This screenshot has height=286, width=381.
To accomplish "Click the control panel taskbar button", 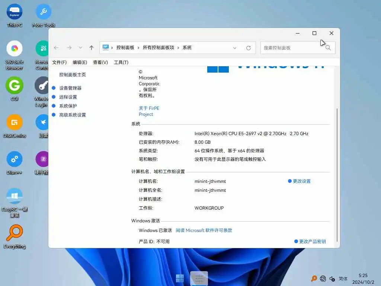I will (x=199, y=278).
